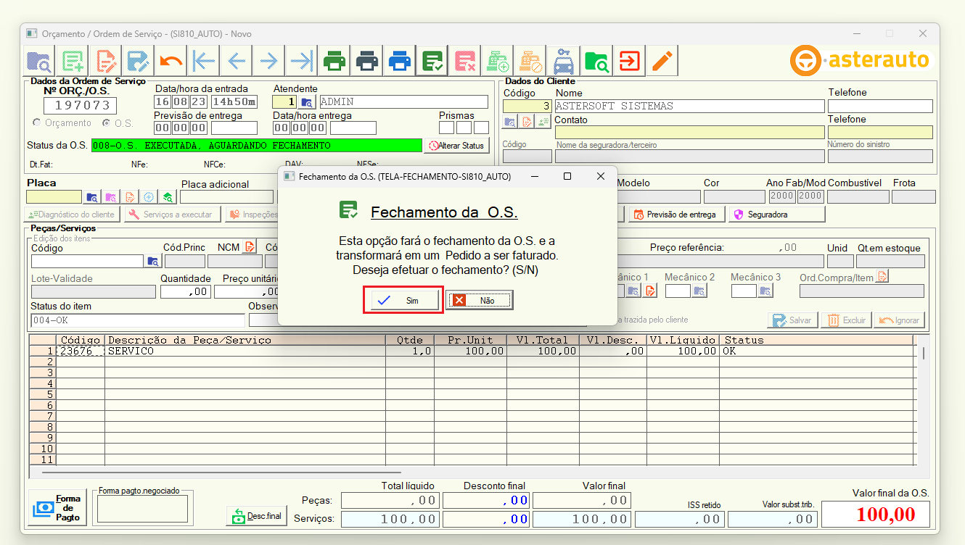This screenshot has height=545, width=965.
Task: Click Mecânico 3 lookup icon
Action: pos(765,291)
